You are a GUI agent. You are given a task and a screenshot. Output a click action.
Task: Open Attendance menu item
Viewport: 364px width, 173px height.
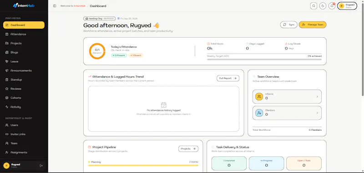[24, 34]
